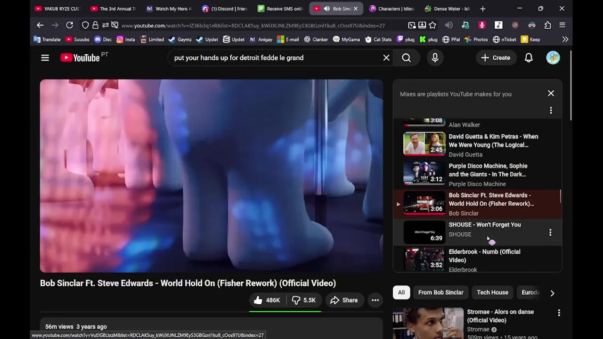Open more actions below the video
Viewport: 603px width, 339px height.
pos(375,300)
